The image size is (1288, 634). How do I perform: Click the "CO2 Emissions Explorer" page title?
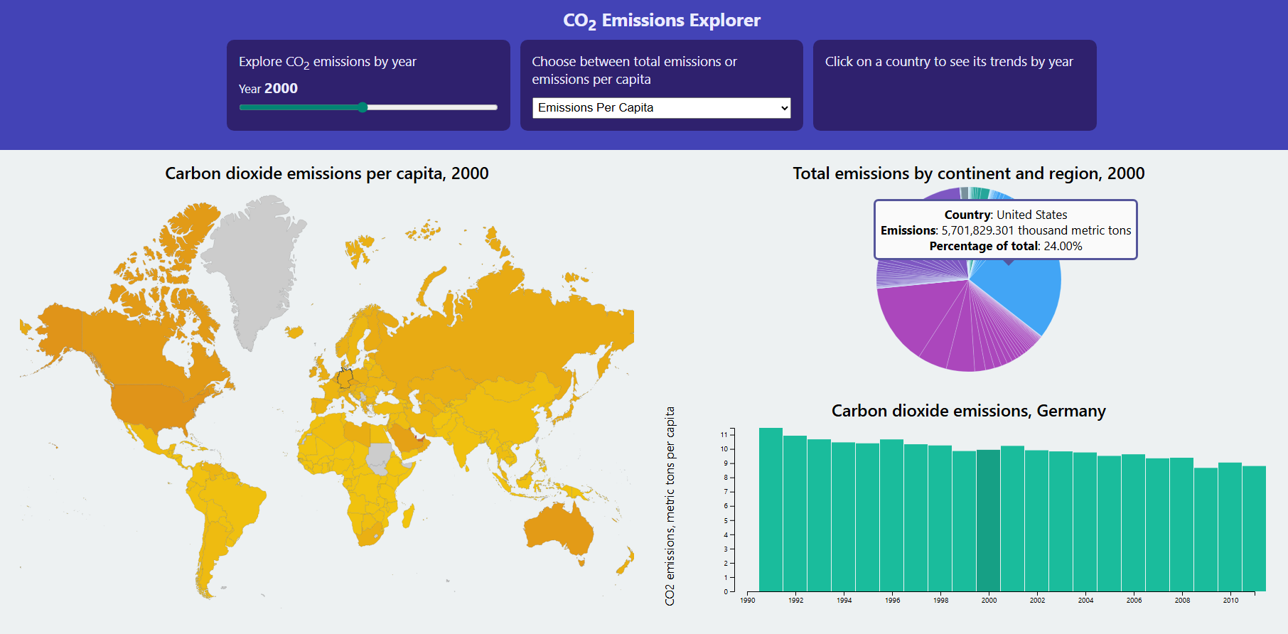coord(662,21)
